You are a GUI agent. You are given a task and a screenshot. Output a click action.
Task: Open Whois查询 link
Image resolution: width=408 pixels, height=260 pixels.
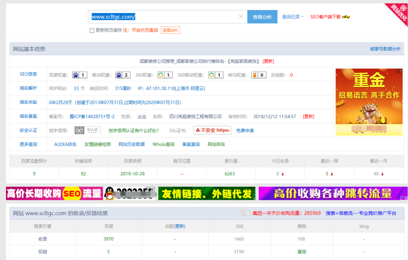coord(163,145)
